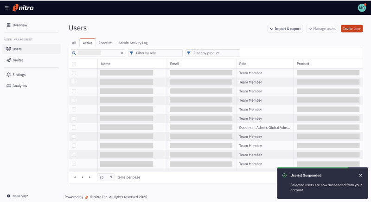
Task: Go to the next page arrow
Action: 90,177
